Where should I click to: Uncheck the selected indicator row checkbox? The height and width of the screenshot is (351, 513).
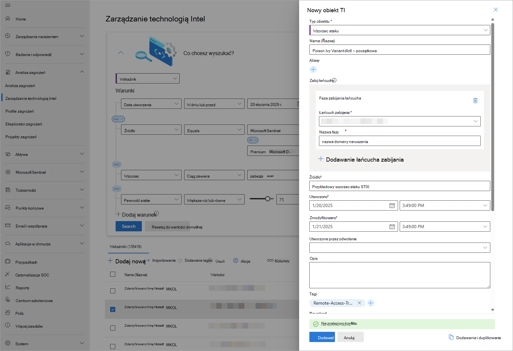coord(113,309)
